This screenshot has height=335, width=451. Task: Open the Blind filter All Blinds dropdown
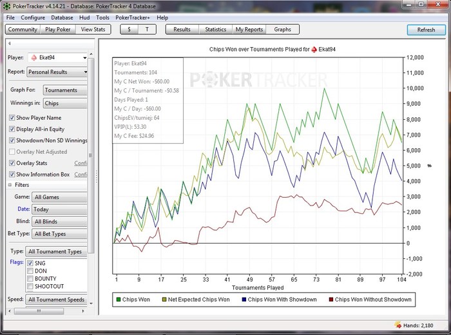(59, 222)
